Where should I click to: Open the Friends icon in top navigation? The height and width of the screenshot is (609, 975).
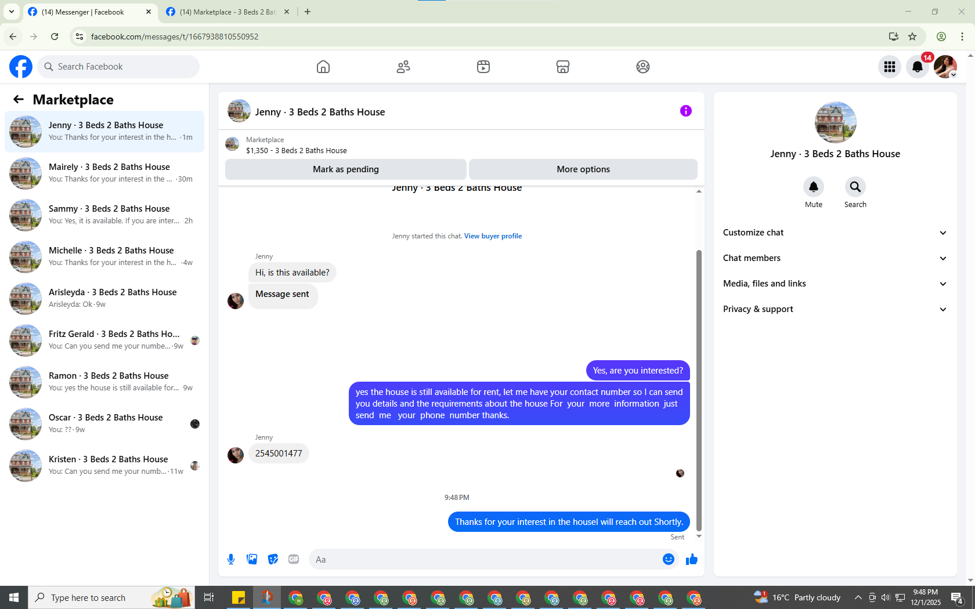pyautogui.click(x=403, y=67)
